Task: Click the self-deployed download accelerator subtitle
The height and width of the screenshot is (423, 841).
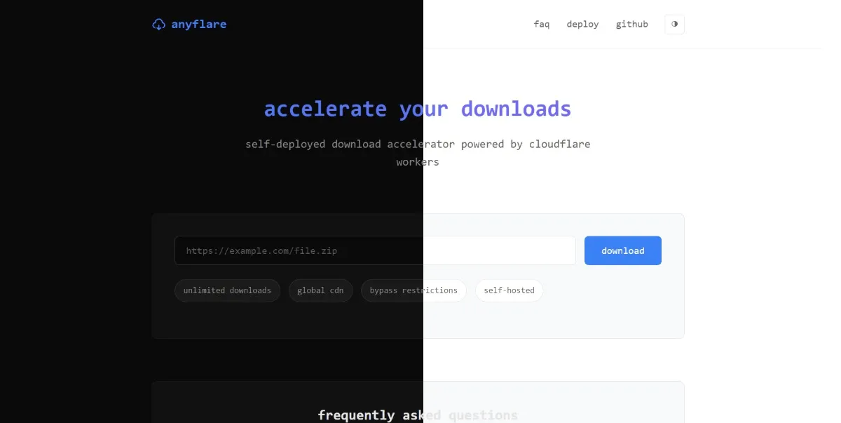Action: (418, 153)
